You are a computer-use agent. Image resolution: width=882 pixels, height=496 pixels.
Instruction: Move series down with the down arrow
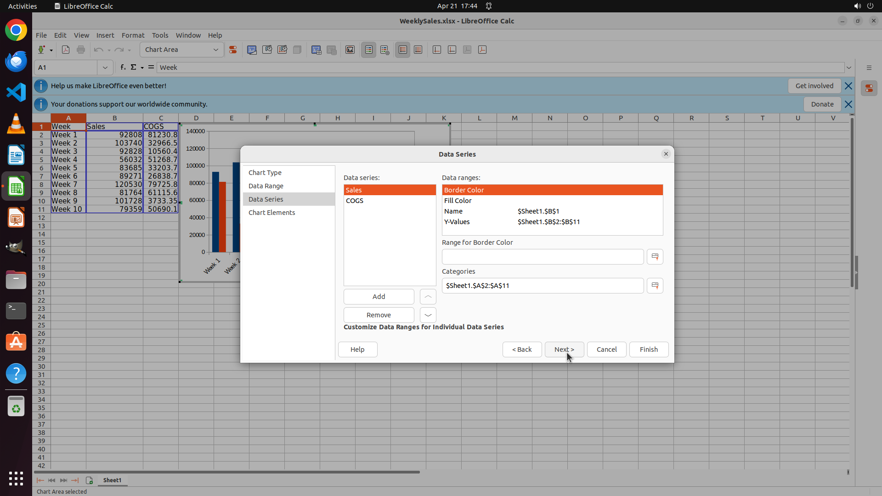click(x=428, y=315)
